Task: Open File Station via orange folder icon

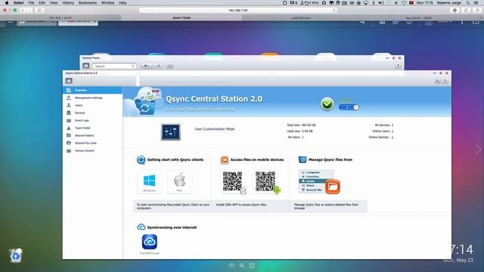Action: 333,187
